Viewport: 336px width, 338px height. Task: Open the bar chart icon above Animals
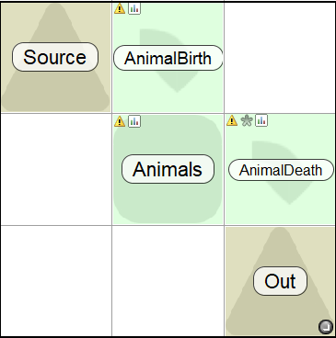(134, 121)
